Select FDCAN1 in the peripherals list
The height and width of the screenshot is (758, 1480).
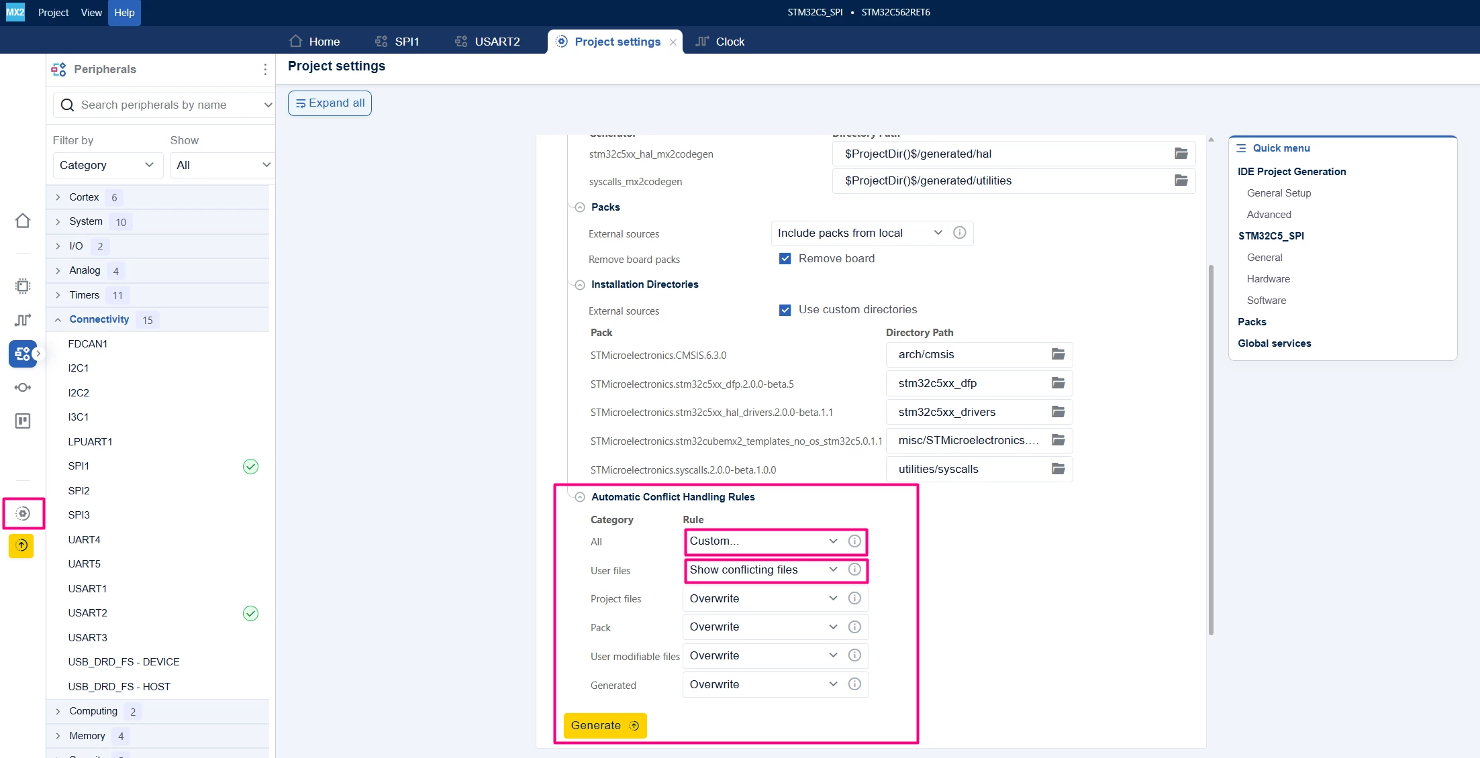coord(87,344)
